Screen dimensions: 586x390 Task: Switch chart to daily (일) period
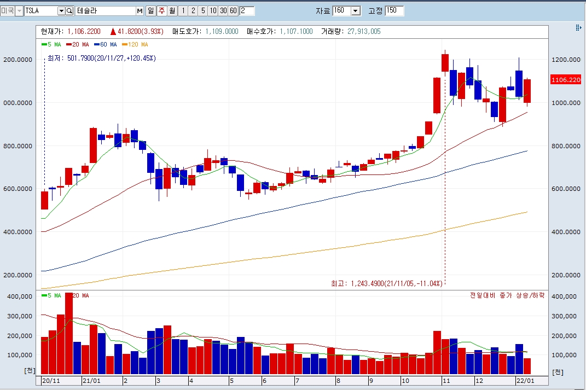tap(150, 11)
